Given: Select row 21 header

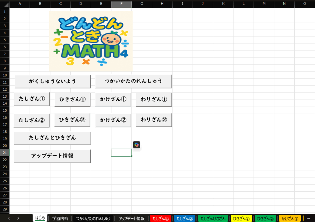Looking at the screenshot, I should pos(5,153).
